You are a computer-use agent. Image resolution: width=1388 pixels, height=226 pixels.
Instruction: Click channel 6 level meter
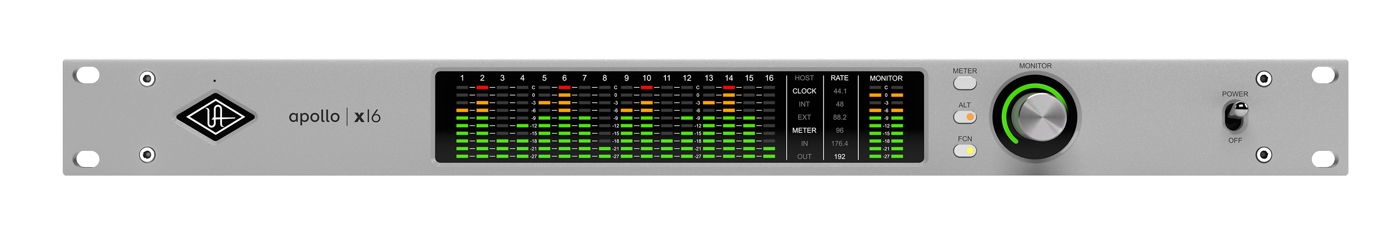pyautogui.click(x=564, y=122)
